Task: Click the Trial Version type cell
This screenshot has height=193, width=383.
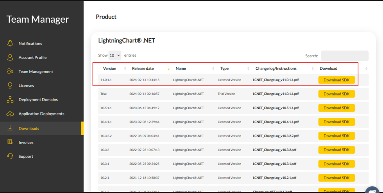Action: click(x=226, y=94)
